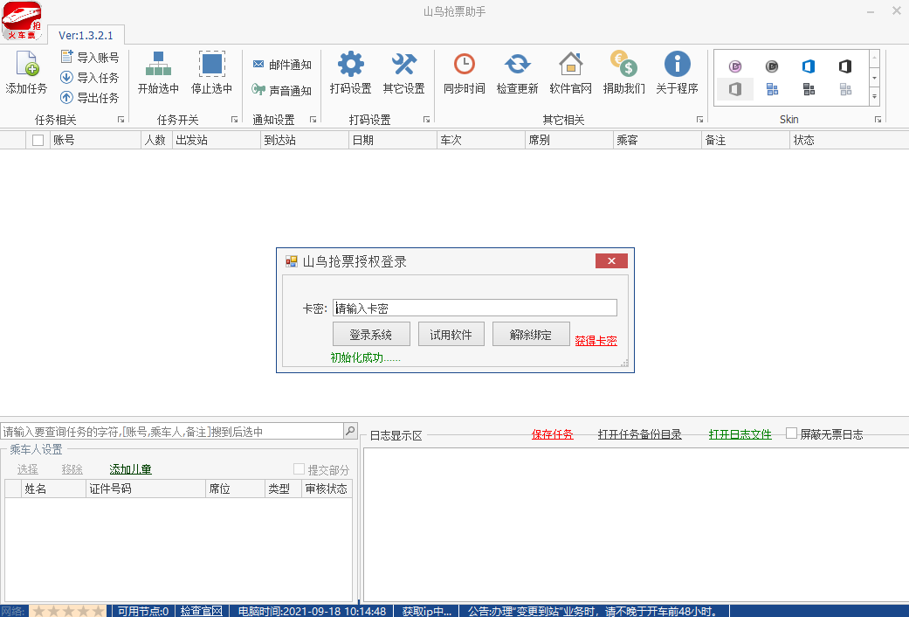Screen dimensions: 909x617
Task: Click the 证件号码 passenger column header
Action: pyautogui.click(x=146, y=489)
